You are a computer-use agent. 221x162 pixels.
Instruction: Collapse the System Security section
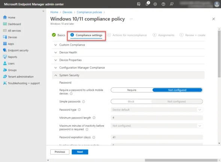128,75
